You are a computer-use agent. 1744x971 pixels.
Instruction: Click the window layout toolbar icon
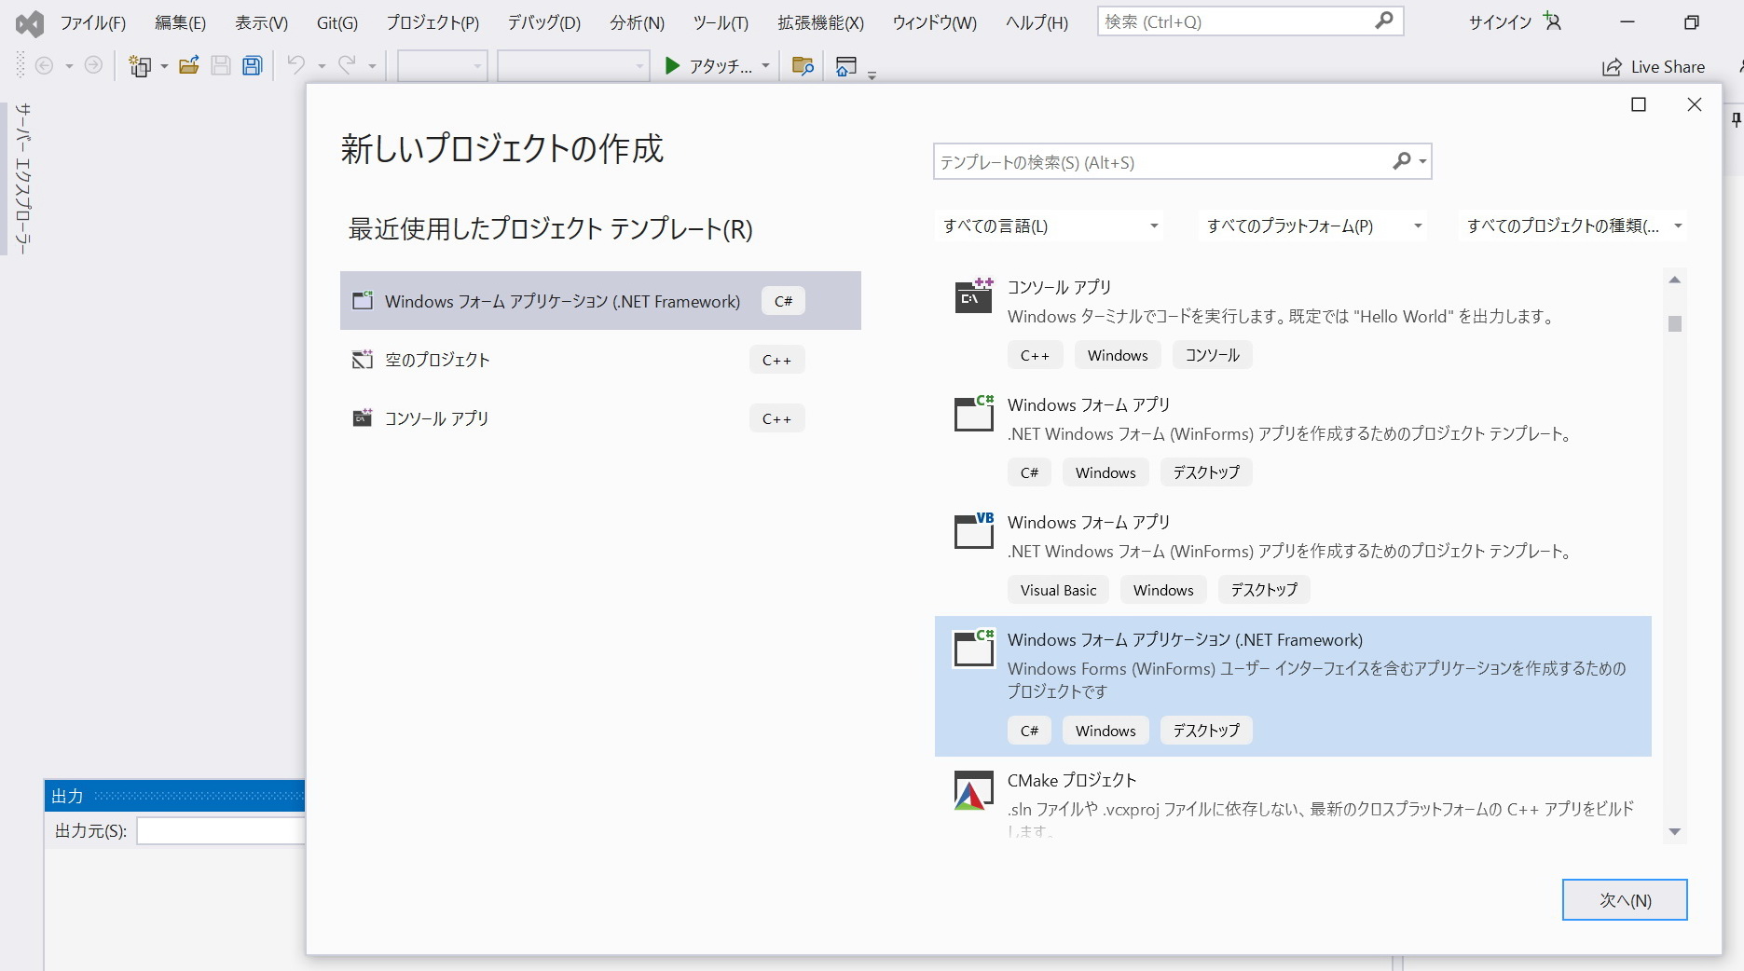pos(846,66)
